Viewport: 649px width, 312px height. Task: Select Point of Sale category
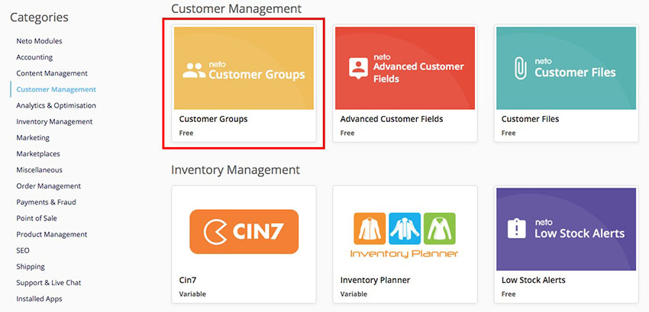click(37, 218)
